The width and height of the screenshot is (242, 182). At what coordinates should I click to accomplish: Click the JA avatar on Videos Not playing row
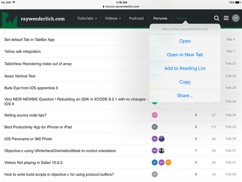pos(155,162)
